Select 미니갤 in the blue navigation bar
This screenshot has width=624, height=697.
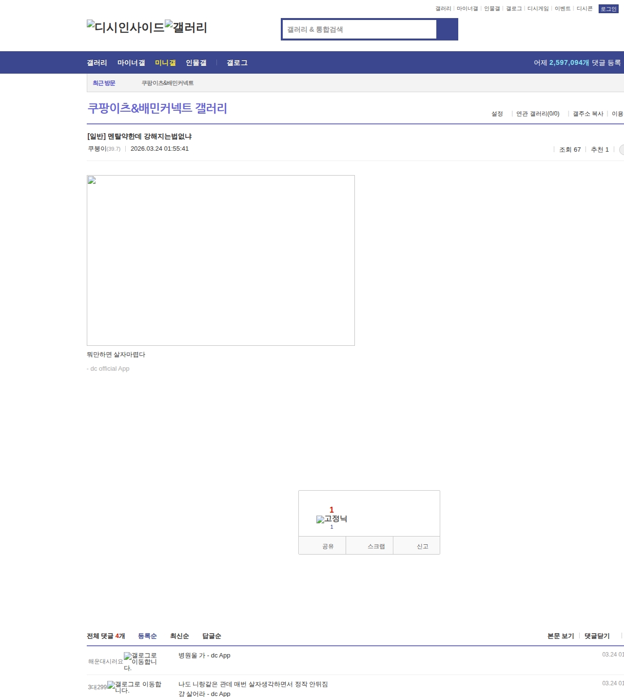coord(165,62)
